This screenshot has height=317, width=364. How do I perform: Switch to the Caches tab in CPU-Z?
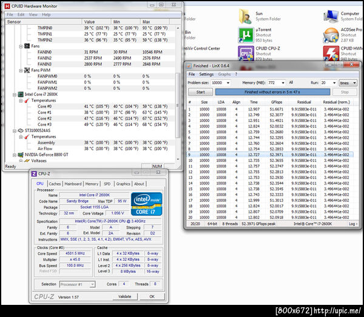tap(55, 184)
